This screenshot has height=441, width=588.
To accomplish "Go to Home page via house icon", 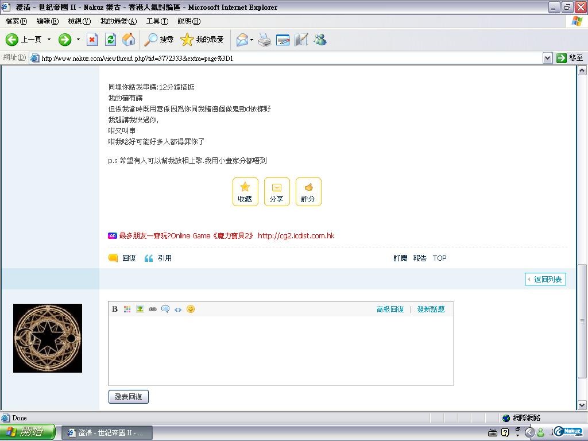I will click(129, 40).
